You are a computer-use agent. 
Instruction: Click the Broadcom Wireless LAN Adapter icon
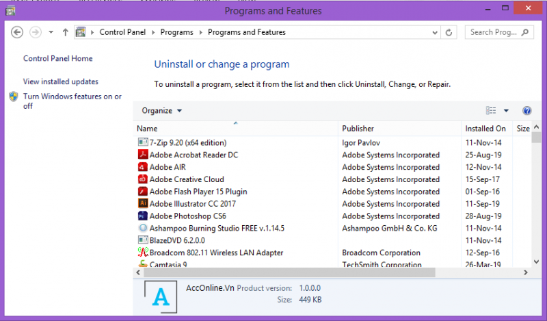143,252
